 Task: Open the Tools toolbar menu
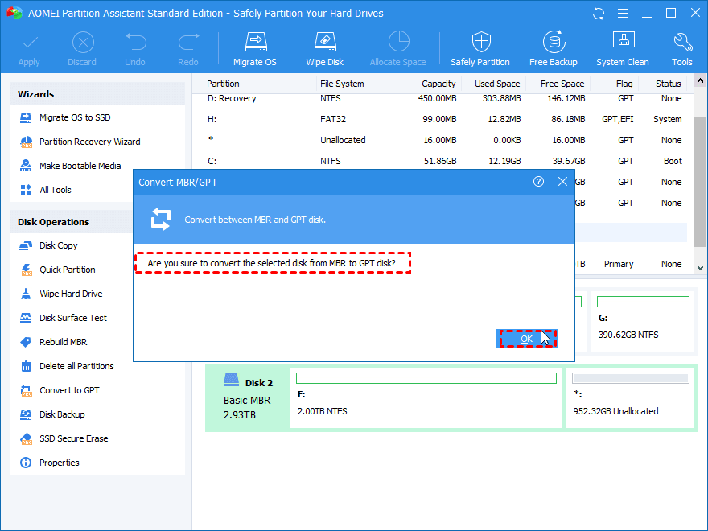(x=681, y=48)
